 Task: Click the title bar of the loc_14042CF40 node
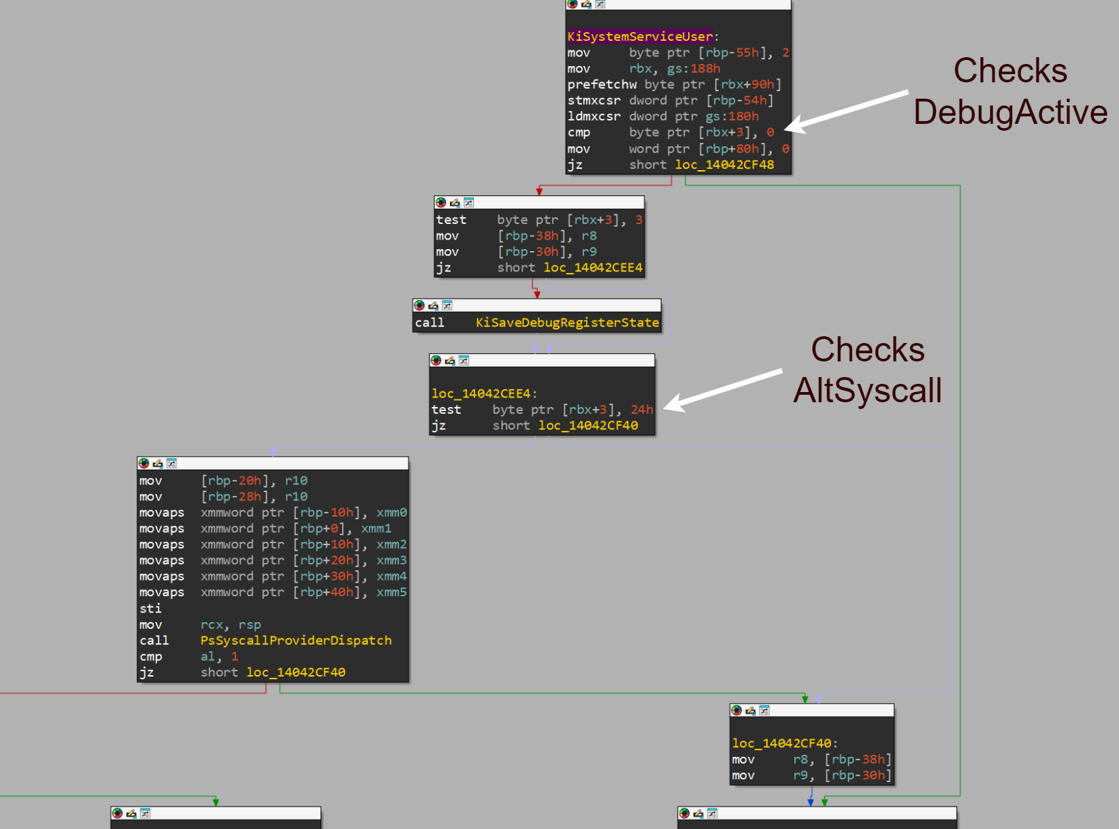pyautogui.click(x=812, y=711)
